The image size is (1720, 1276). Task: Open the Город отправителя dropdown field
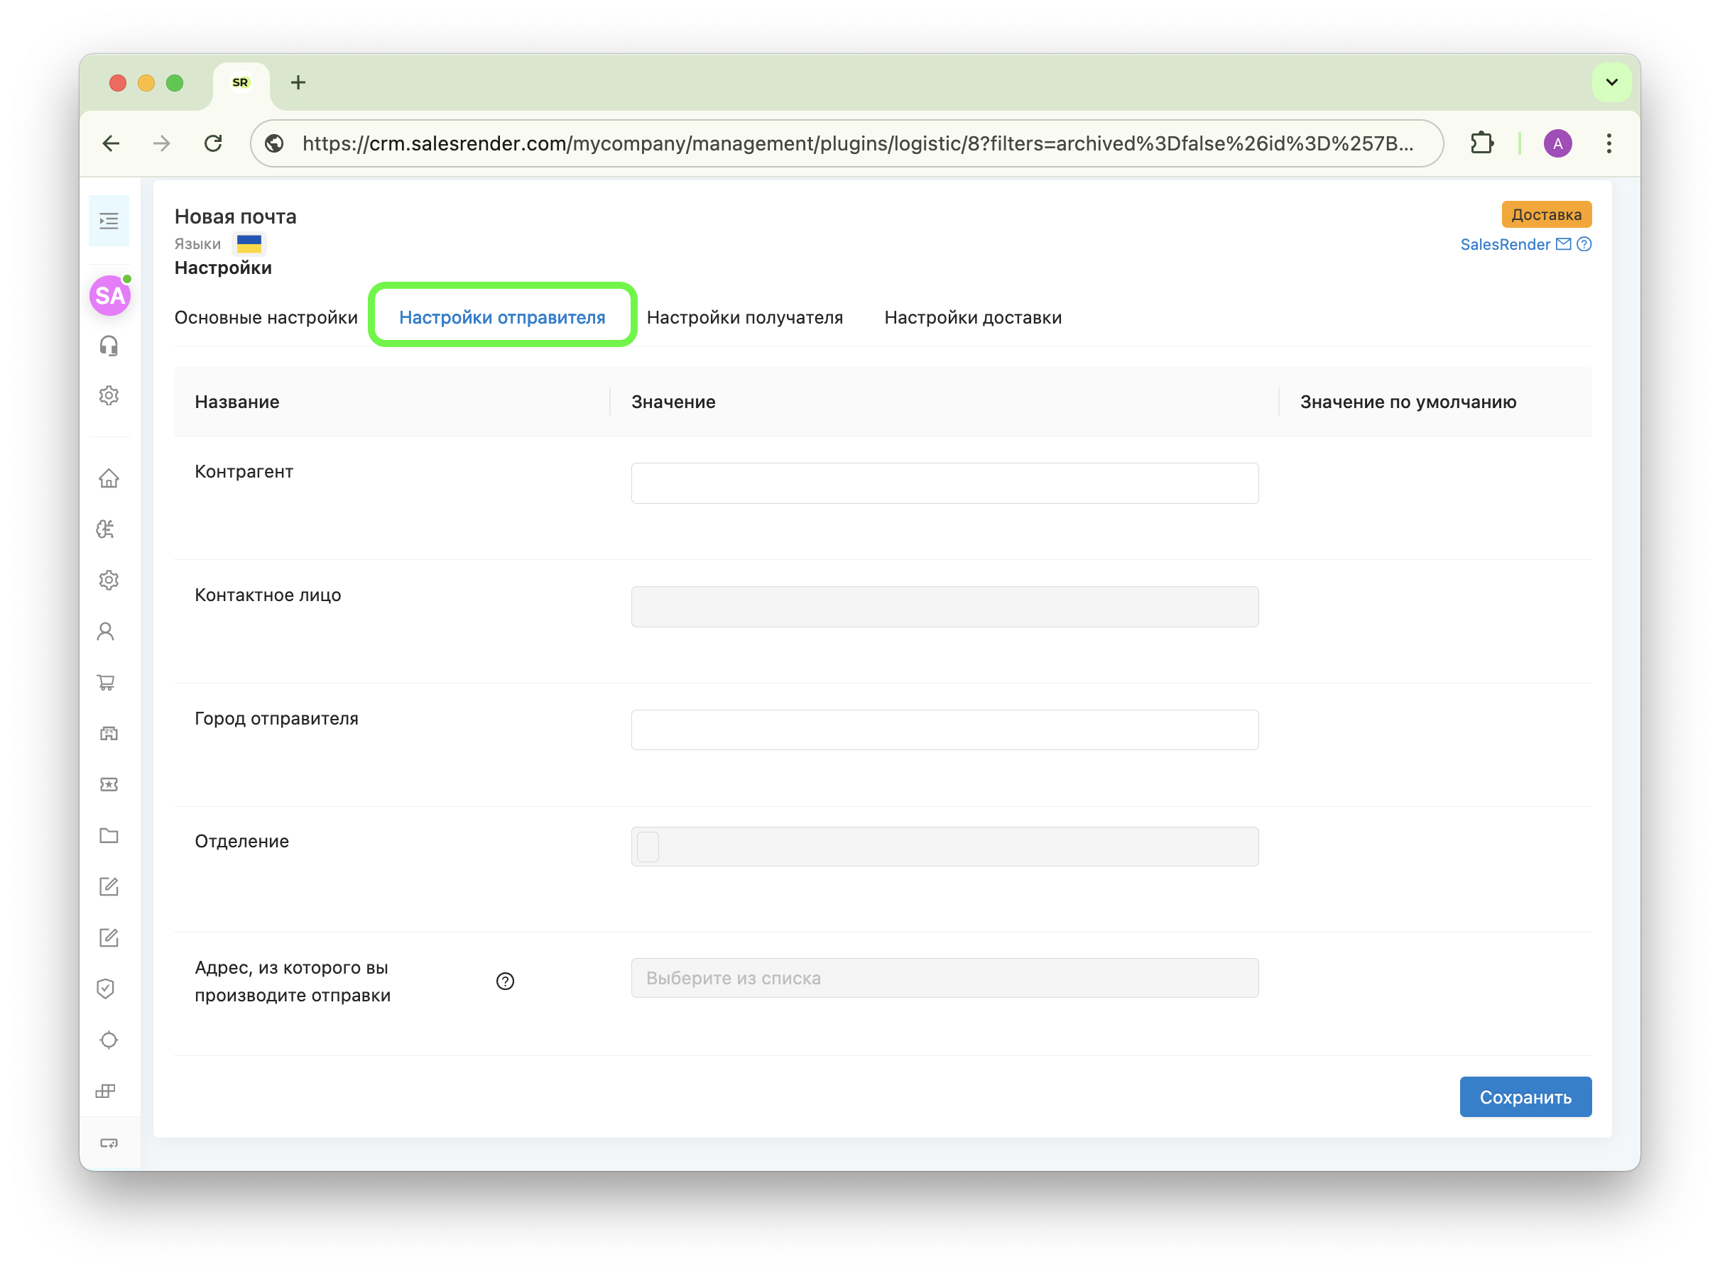(x=945, y=729)
